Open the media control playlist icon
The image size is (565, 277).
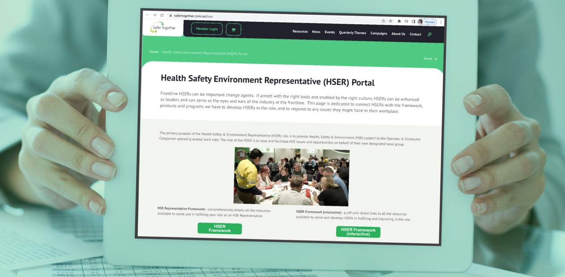click(406, 21)
